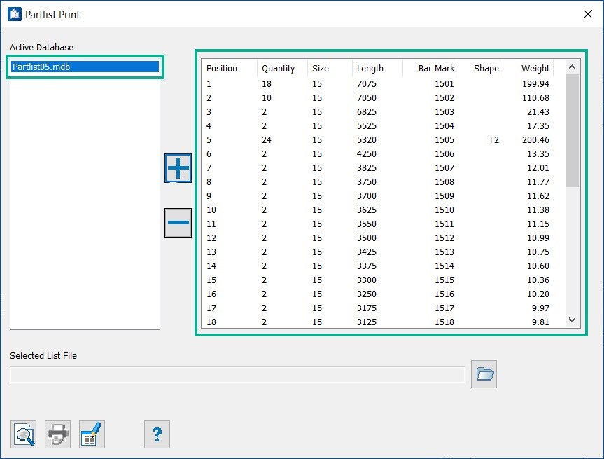The height and width of the screenshot is (459, 604).
Task: Sort by the Quantity column header
Action: 278,68
